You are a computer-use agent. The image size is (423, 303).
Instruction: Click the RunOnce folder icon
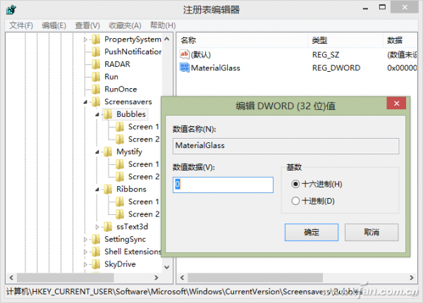tap(96, 89)
